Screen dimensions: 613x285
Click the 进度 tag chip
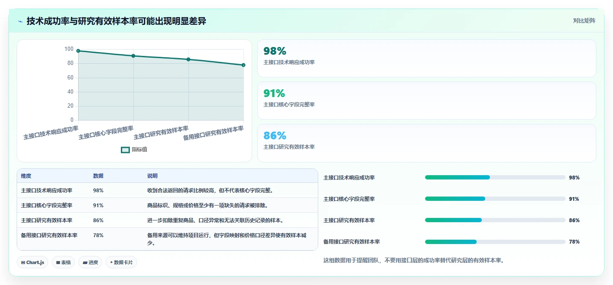point(90,262)
